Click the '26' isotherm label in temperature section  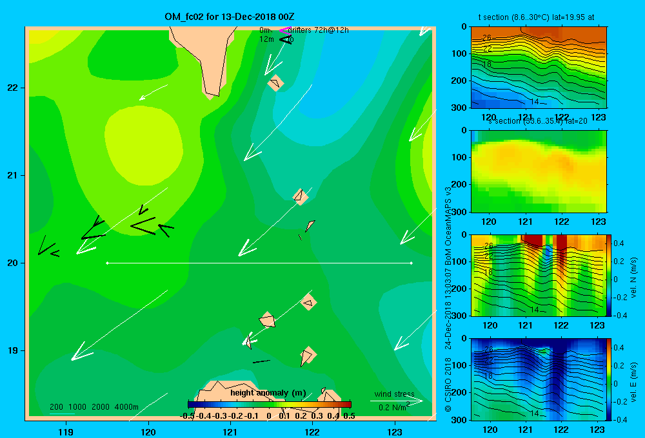coord(487,38)
